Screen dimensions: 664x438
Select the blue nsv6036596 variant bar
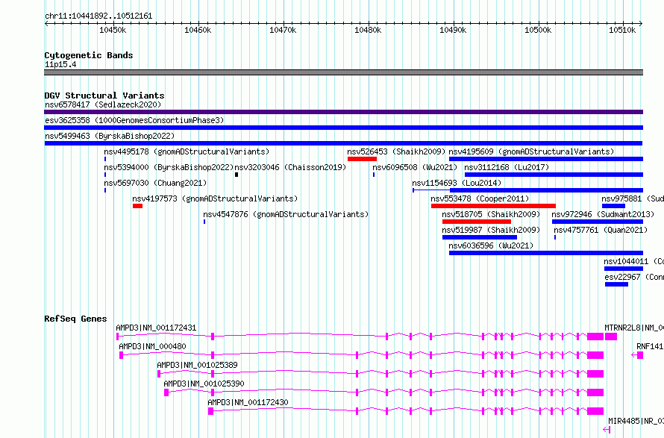[x=546, y=253]
